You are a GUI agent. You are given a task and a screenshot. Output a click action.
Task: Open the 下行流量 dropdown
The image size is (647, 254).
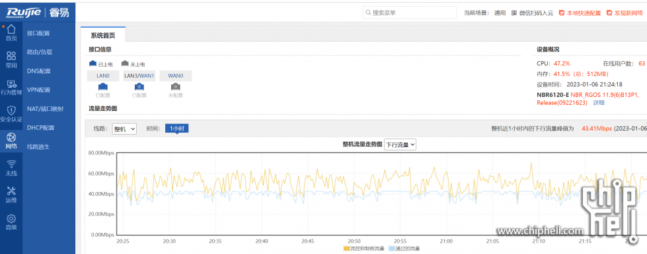tap(400, 144)
